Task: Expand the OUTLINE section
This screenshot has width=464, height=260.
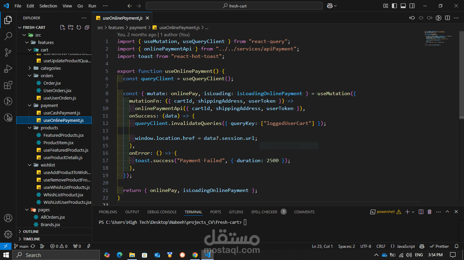Action: pos(54,232)
